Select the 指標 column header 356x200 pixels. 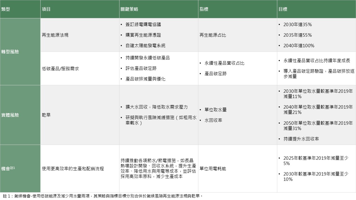(204, 9)
